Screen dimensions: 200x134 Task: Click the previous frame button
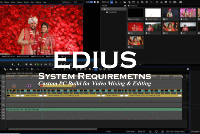point(35,65)
